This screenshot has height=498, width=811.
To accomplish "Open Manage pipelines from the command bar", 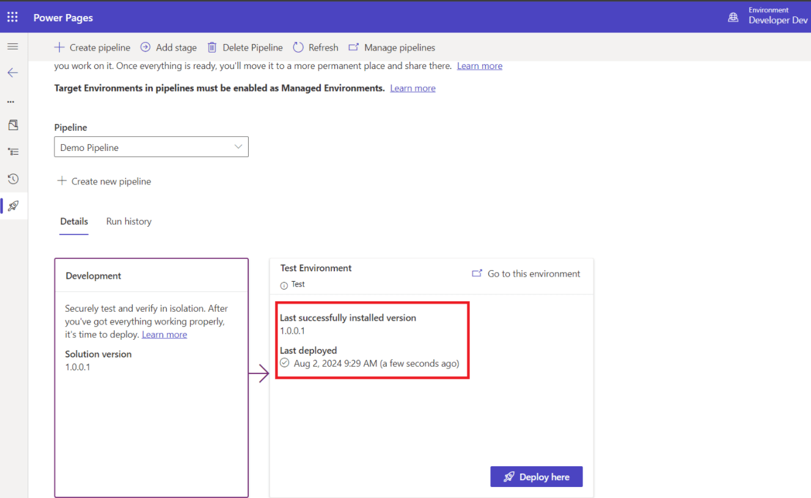I will pos(392,47).
